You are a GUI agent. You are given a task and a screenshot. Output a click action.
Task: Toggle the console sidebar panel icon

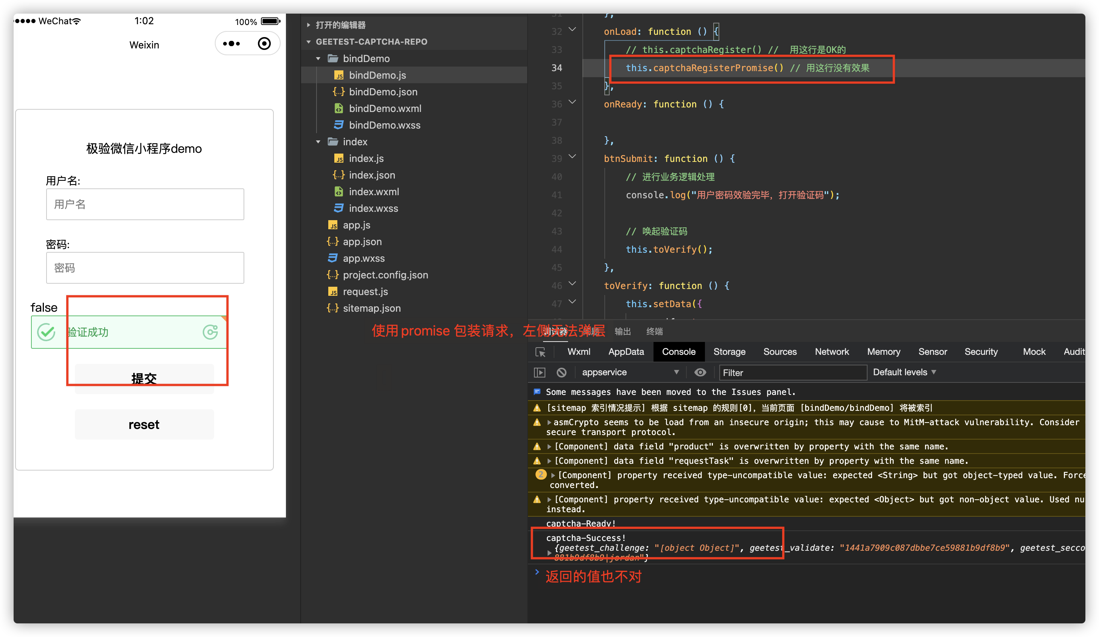(x=539, y=373)
